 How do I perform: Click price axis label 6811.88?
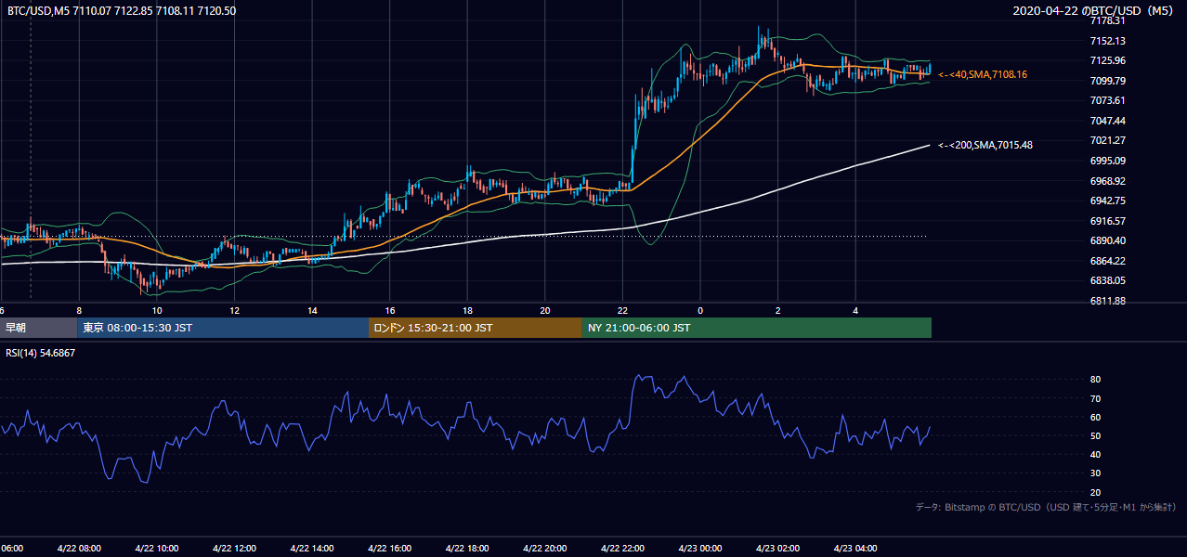coord(1108,301)
